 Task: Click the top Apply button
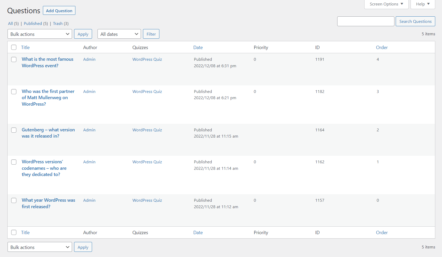click(83, 34)
